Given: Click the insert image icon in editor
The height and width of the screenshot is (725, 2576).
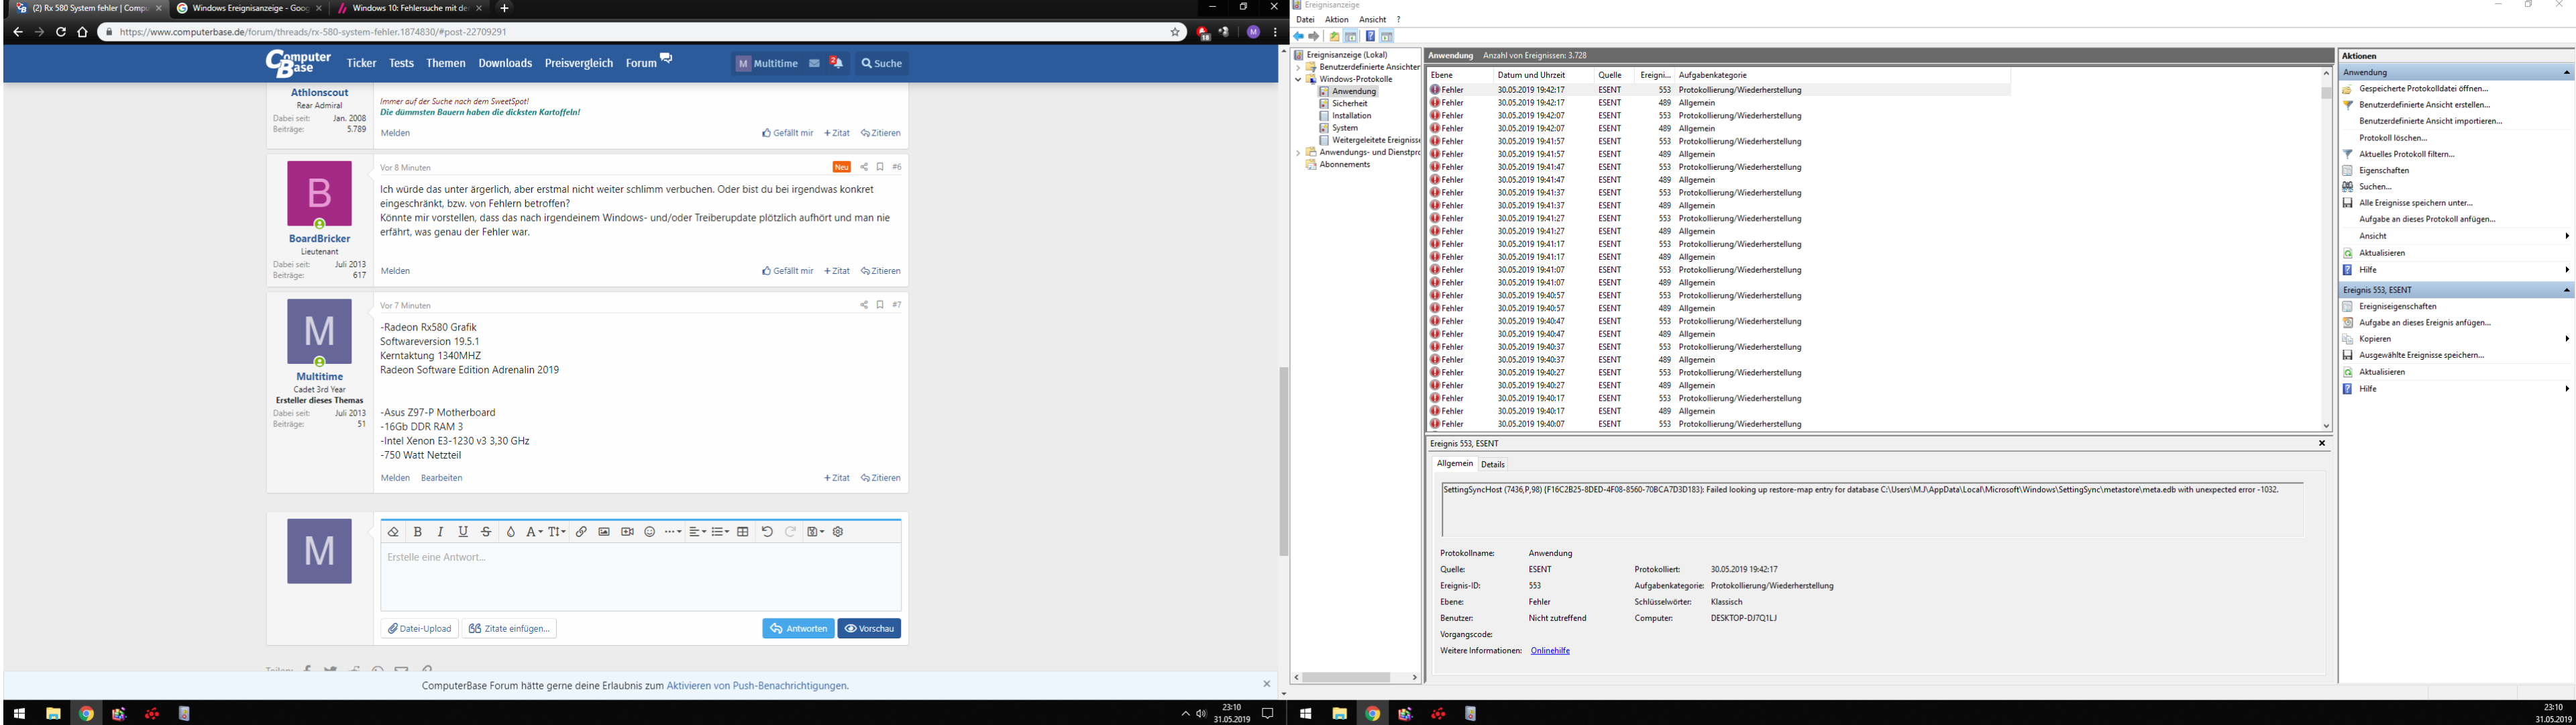Looking at the screenshot, I should [604, 532].
